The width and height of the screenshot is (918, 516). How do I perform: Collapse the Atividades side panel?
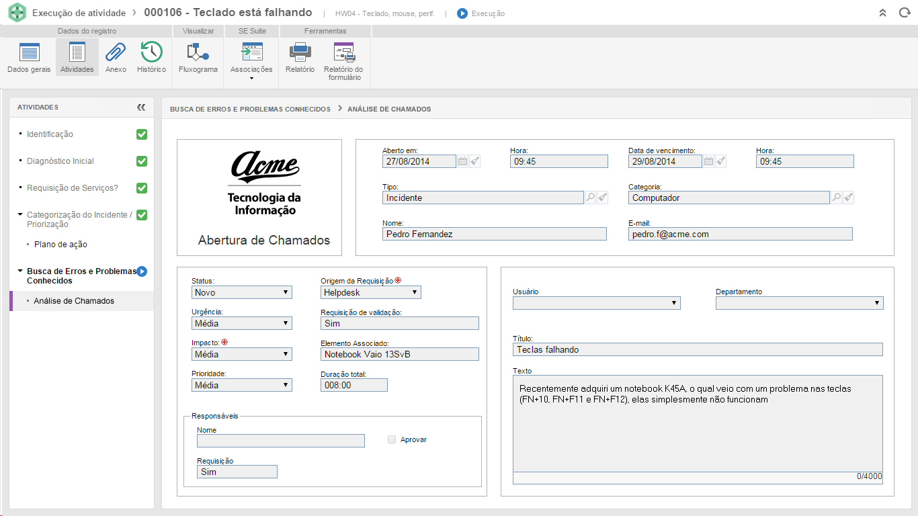pyautogui.click(x=141, y=107)
